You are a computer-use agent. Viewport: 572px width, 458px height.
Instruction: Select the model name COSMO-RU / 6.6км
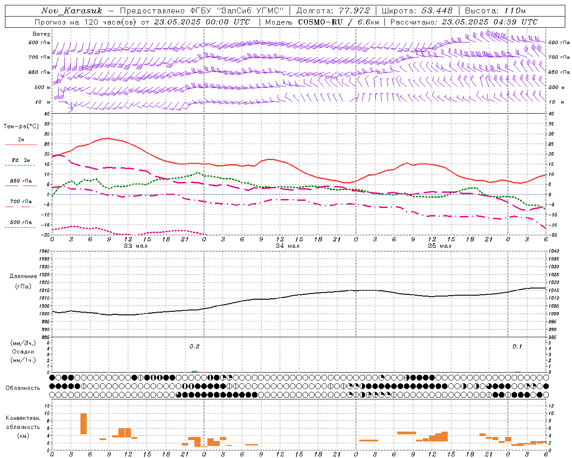(x=339, y=22)
